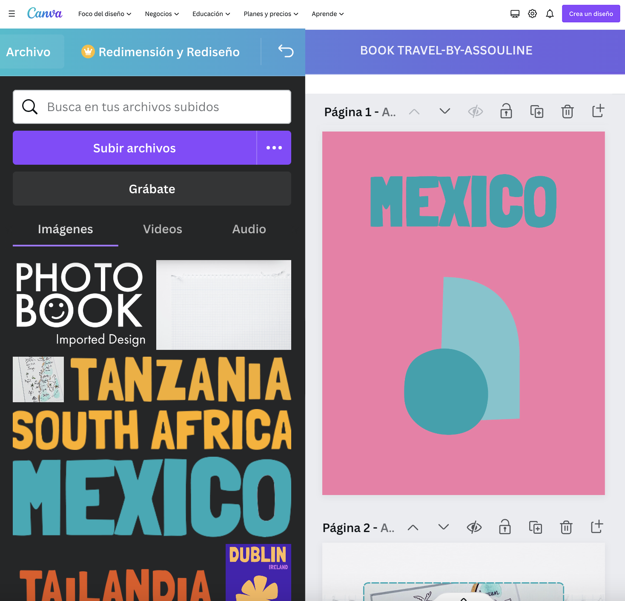Viewport: 625px width, 601px height.
Task: Click the undo arrow icon
Action: 286,52
